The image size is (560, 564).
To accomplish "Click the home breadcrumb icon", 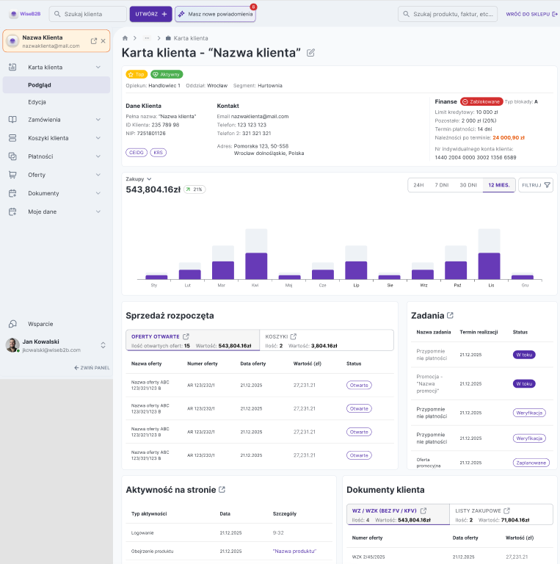I will [126, 38].
